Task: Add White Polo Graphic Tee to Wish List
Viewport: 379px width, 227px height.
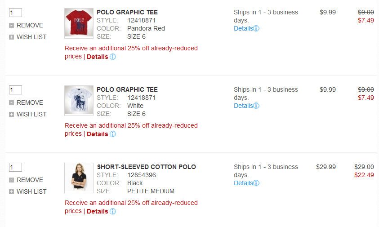Action: 31,115
